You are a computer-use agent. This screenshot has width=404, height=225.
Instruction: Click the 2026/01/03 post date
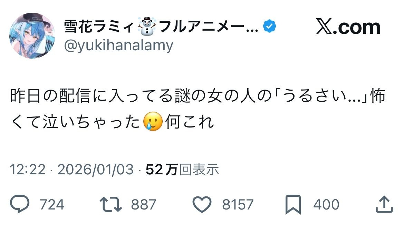click(95, 169)
